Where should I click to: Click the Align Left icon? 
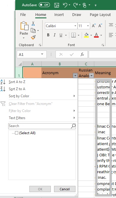click(x=111, y=35)
